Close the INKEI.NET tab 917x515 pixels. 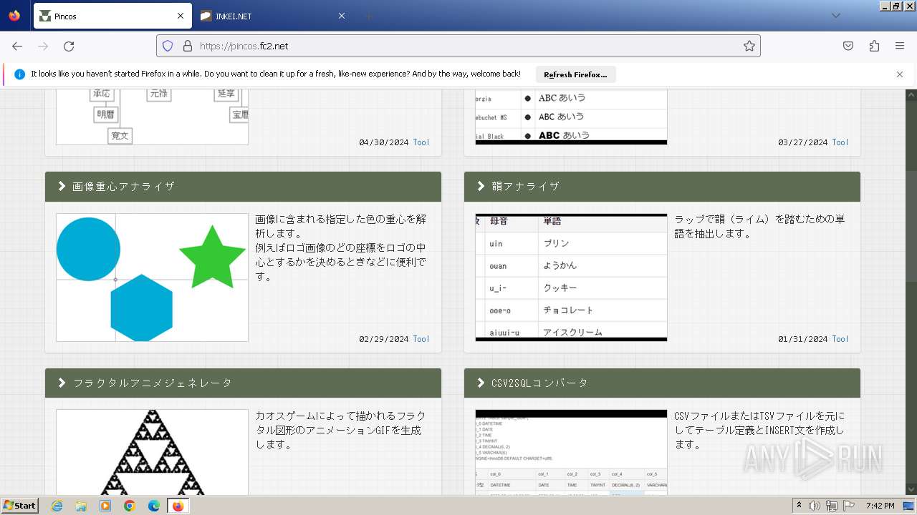click(341, 16)
